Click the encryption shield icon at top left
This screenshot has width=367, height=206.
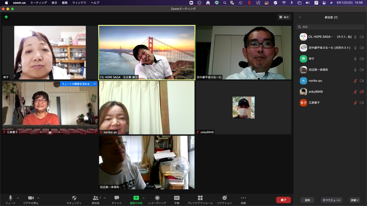tap(6, 17)
